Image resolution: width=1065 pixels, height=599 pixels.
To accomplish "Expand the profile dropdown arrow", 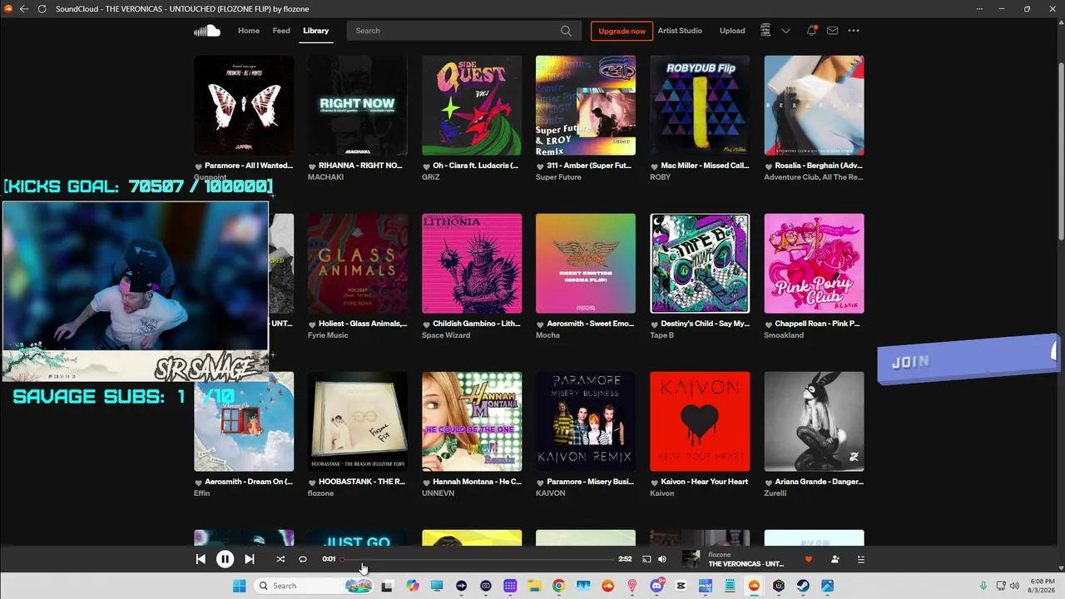I will tap(785, 31).
